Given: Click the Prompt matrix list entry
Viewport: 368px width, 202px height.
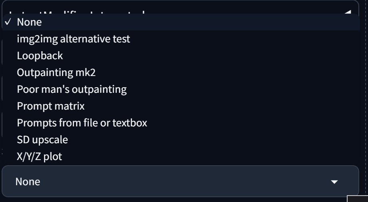Looking at the screenshot, I should pos(50,106).
